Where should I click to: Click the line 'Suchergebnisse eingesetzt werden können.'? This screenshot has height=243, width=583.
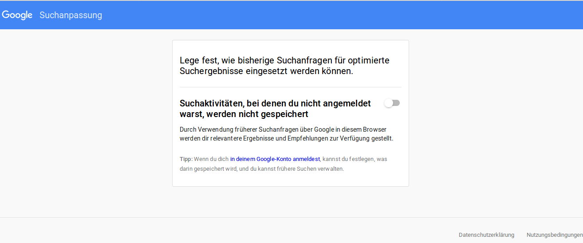(x=266, y=71)
